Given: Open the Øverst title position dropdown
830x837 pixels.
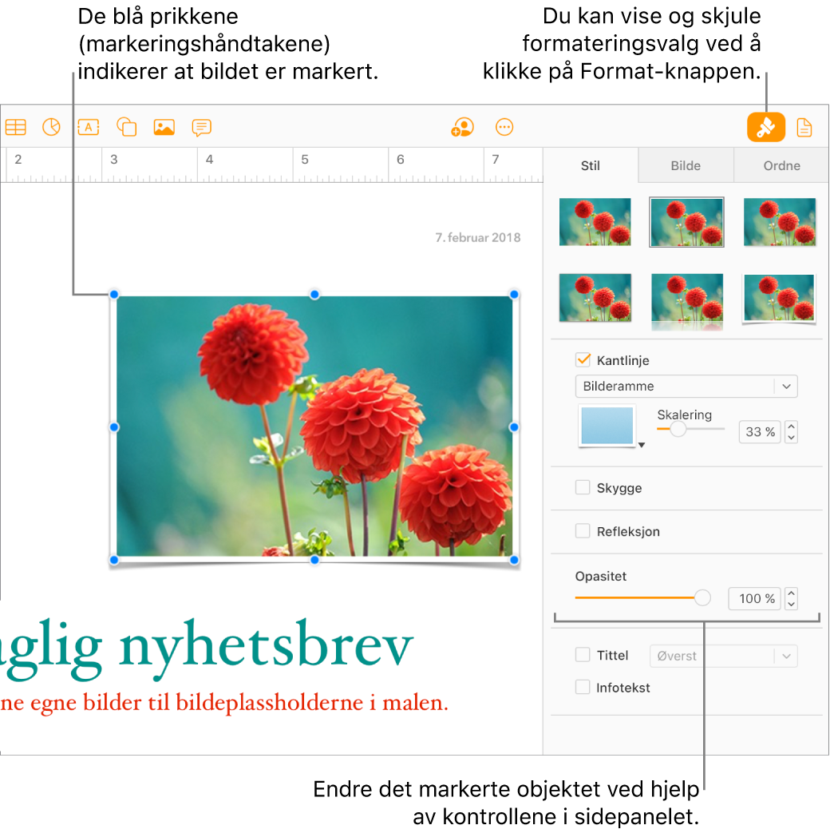Looking at the screenshot, I should pyautogui.click(x=723, y=656).
